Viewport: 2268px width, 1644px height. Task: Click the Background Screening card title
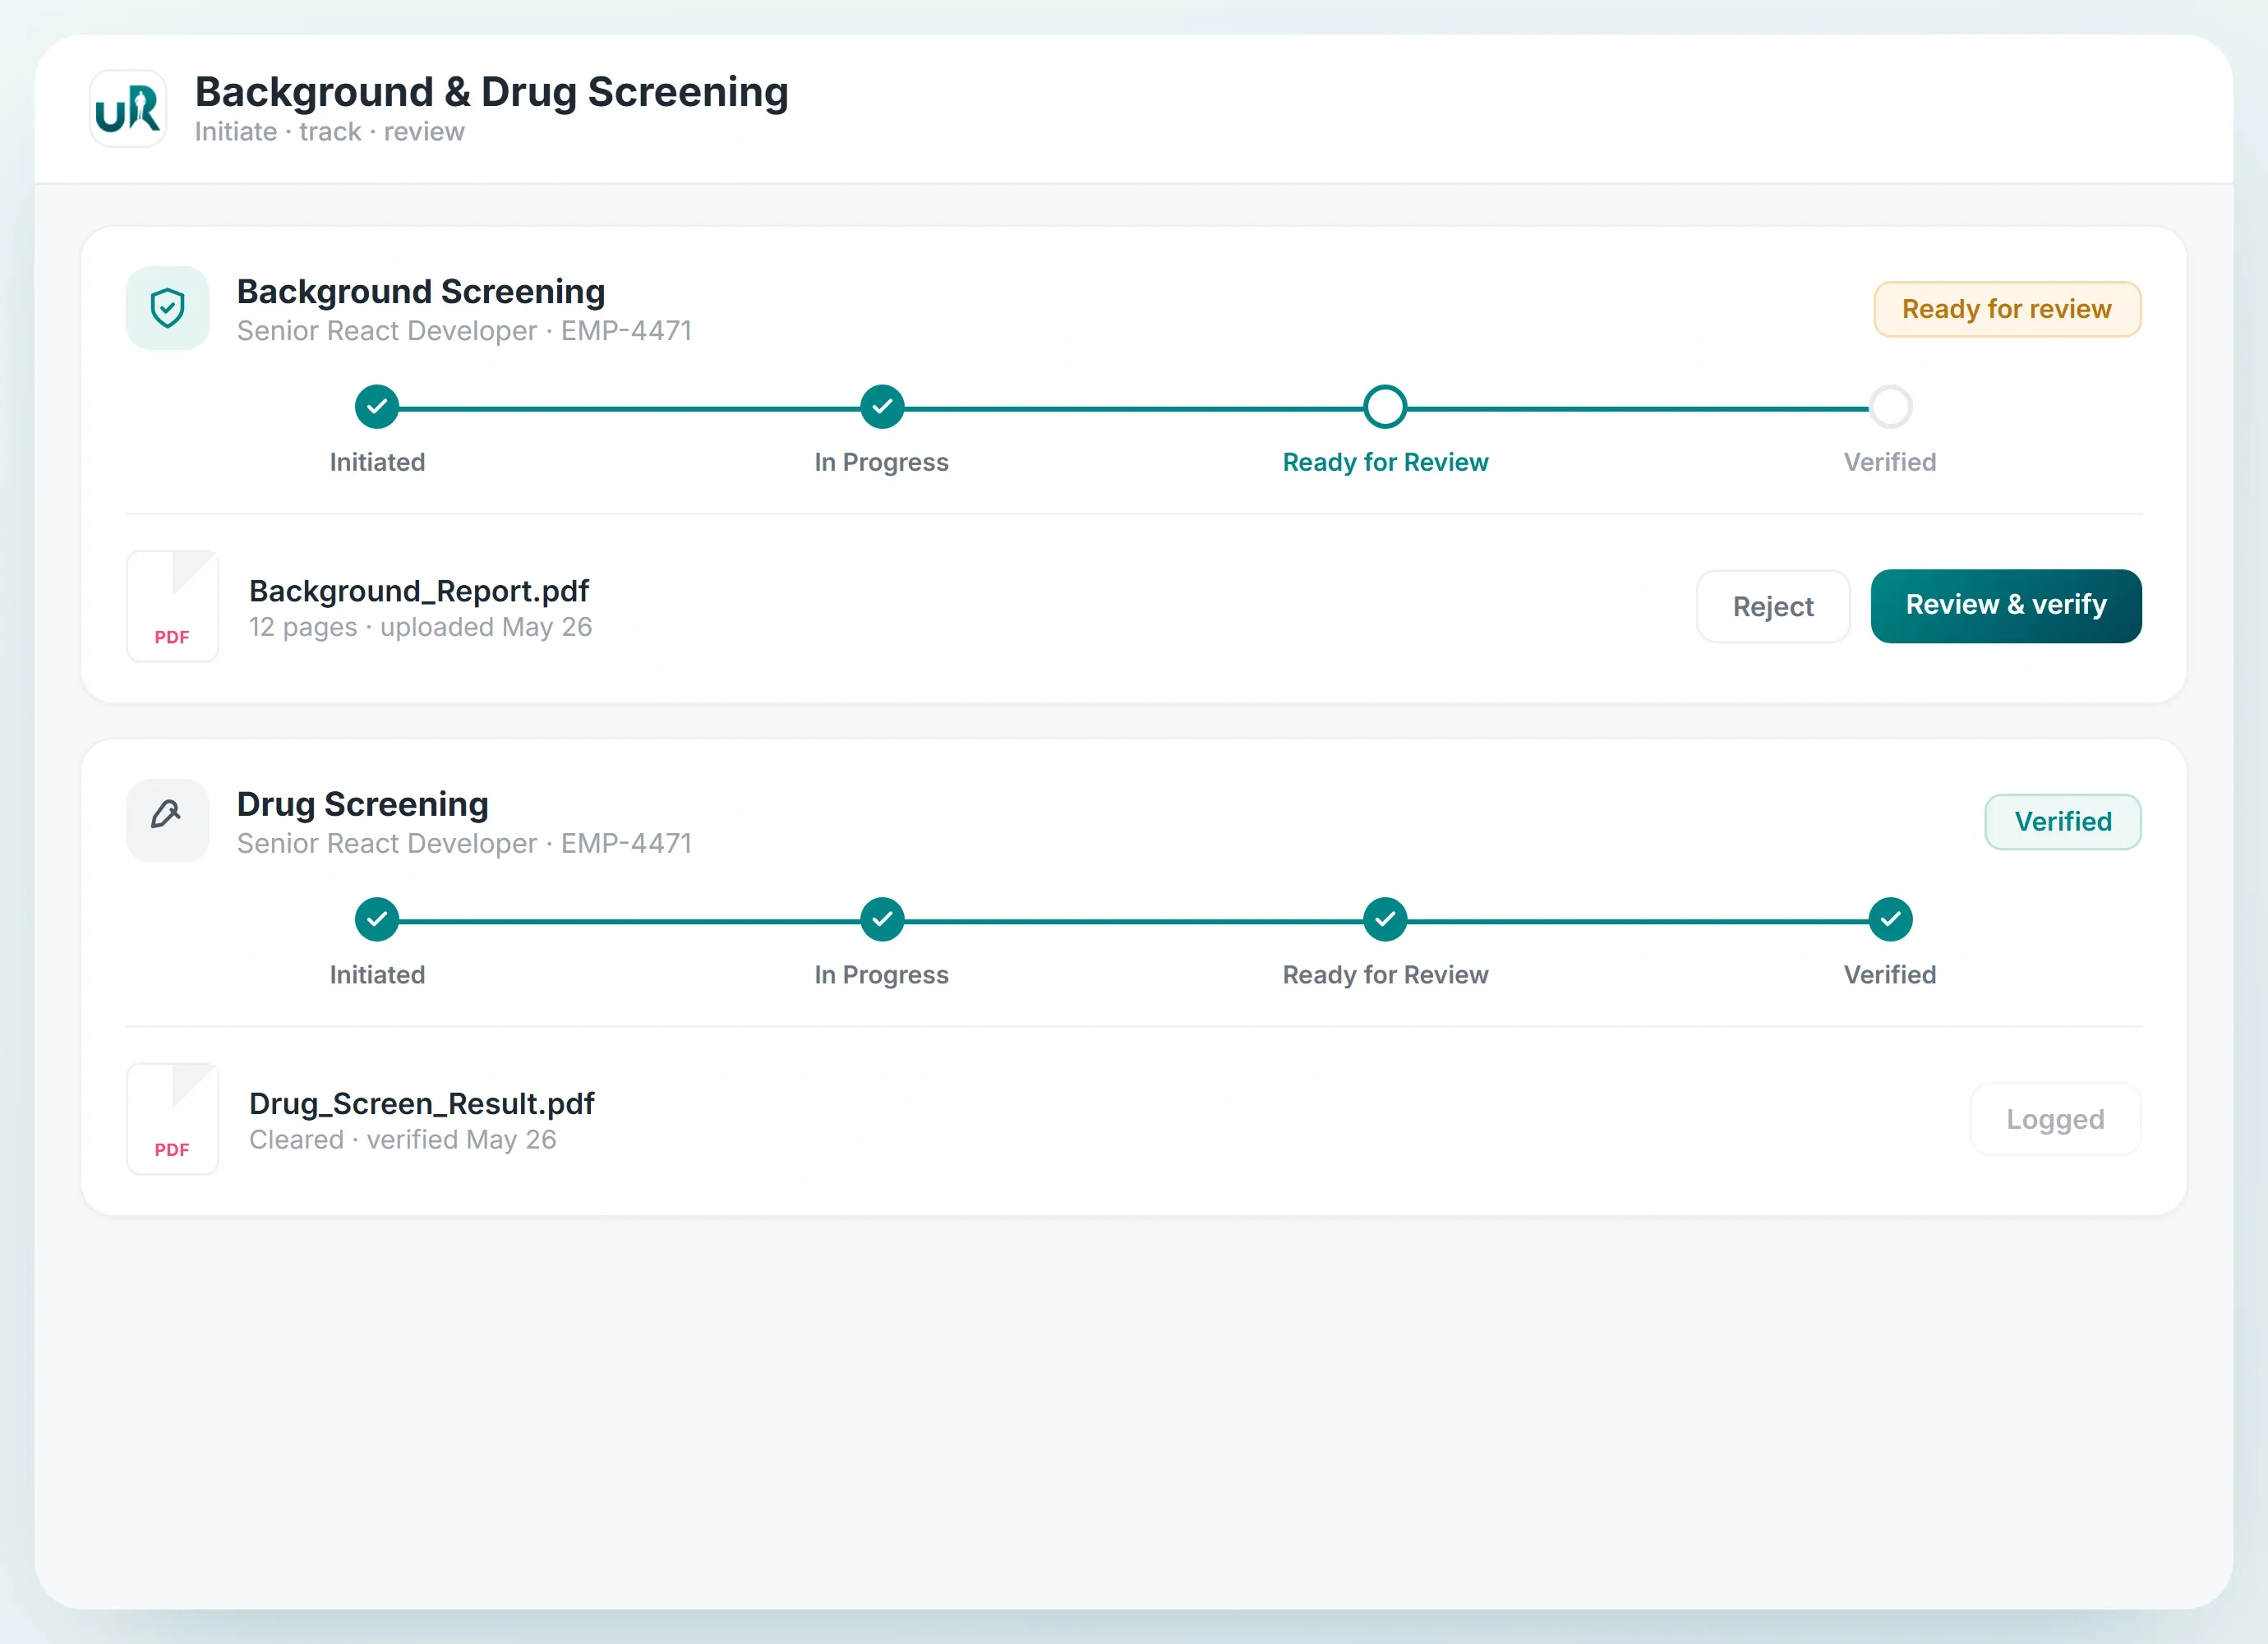click(421, 292)
